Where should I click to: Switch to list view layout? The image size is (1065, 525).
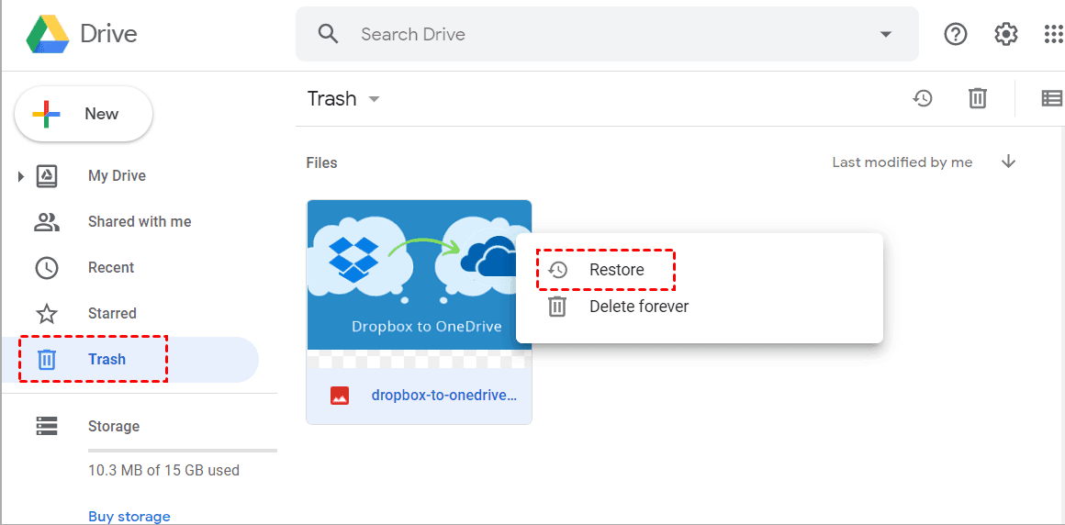coord(1051,98)
